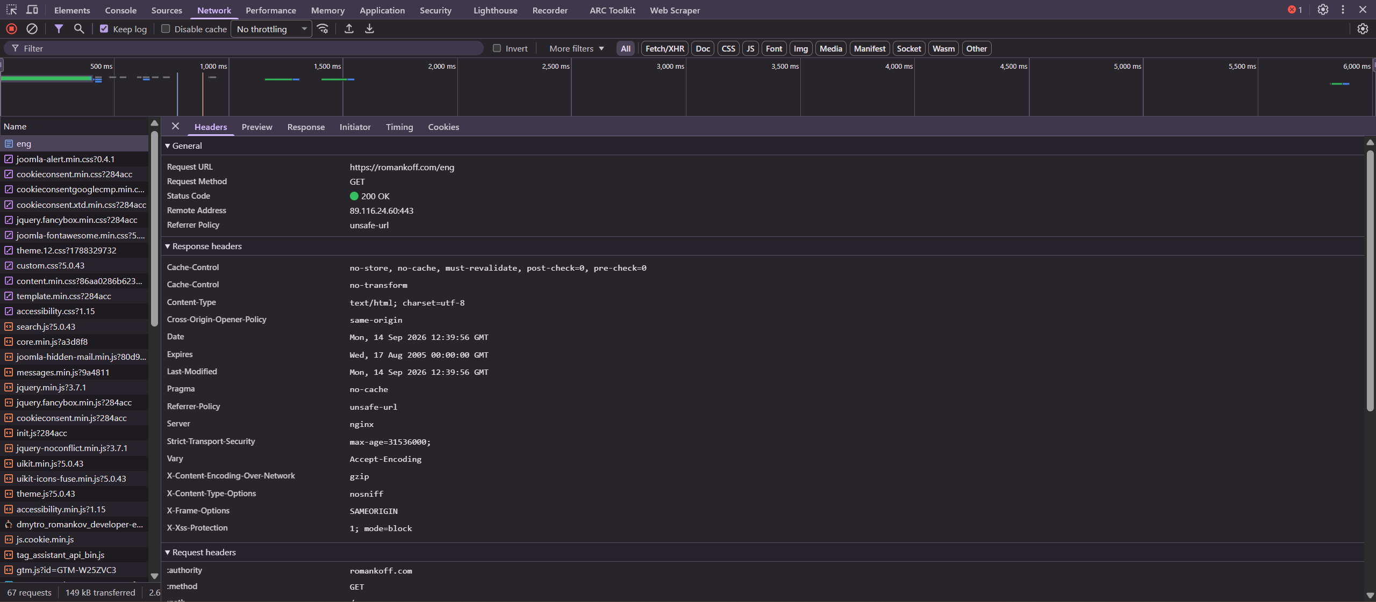Filter by Fetch/XHR requests
The width and height of the screenshot is (1376, 602).
click(665, 48)
